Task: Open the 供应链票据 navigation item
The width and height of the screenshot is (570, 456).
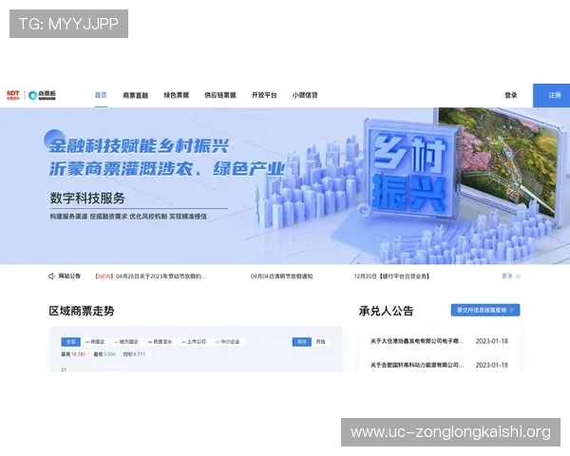Action: tap(220, 95)
